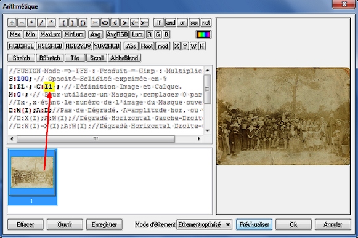Click the horizontal scrollbar right arrow

(199, 138)
